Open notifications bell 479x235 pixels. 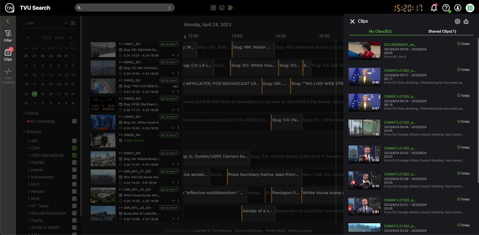point(434,8)
